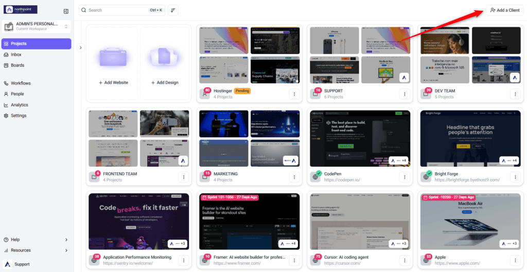Open the workspace switcher dropdown
The image size is (527, 272).
pos(37,27)
